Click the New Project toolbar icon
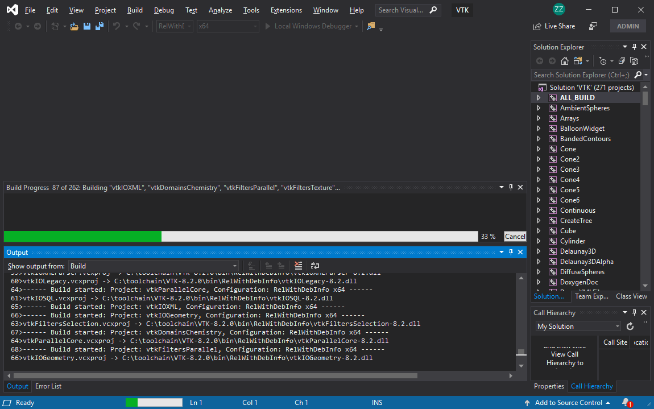 [55, 26]
